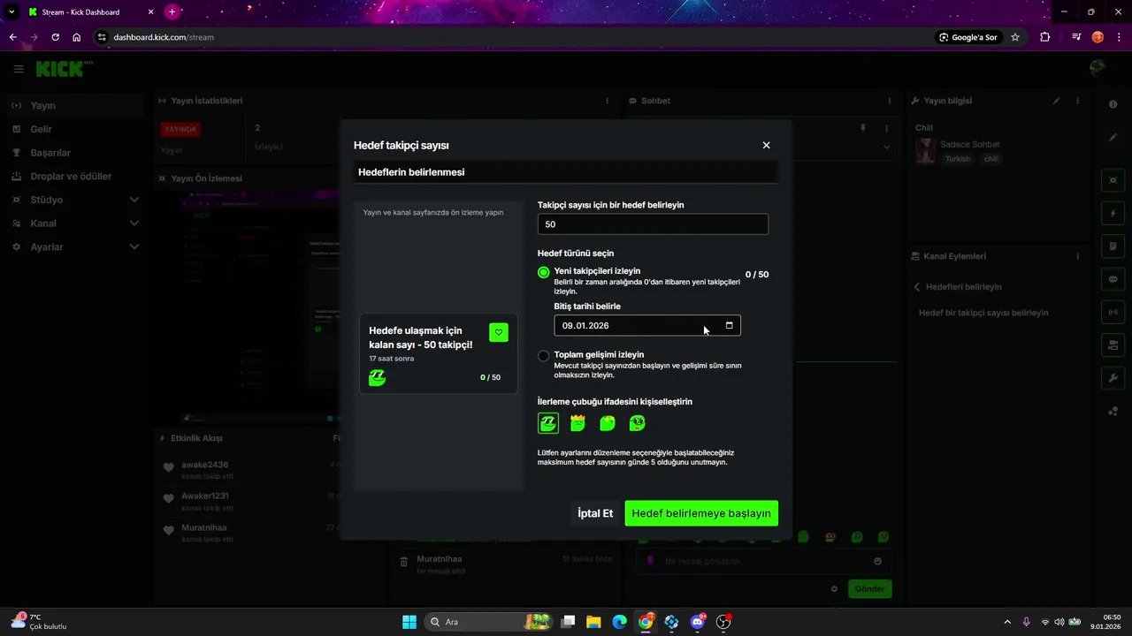Image resolution: width=1132 pixels, height=636 pixels.
Task: Toggle the broadcast signal icon in right toolbar
Action: 1113,312
